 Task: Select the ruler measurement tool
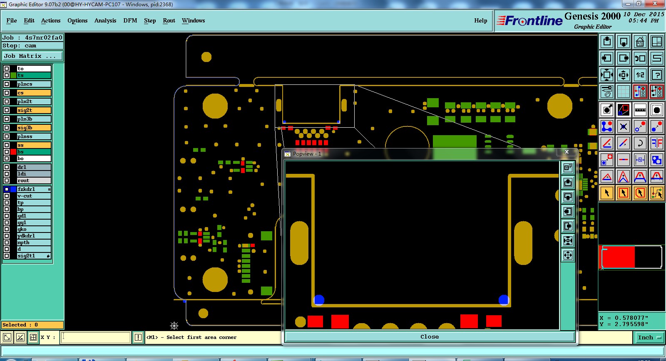pyautogui.click(x=640, y=110)
